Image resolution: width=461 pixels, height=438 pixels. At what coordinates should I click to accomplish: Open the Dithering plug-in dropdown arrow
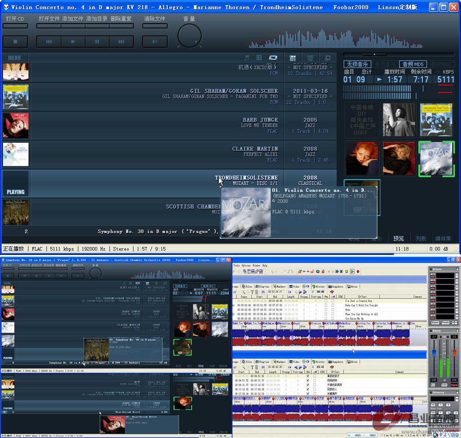[457, 399]
